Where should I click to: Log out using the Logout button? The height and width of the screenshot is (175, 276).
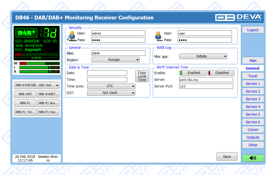[x=253, y=30]
